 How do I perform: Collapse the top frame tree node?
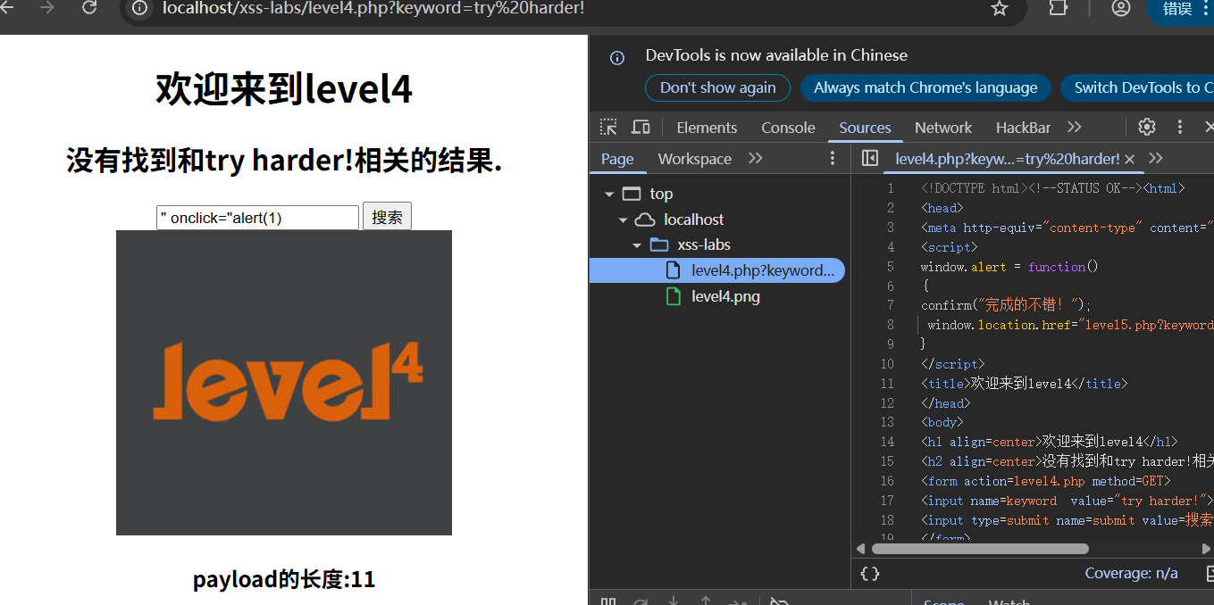609,194
